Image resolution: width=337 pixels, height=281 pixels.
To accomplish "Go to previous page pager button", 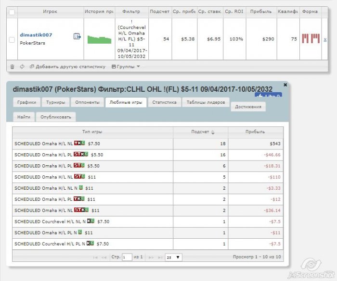I will (x=104, y=257).
